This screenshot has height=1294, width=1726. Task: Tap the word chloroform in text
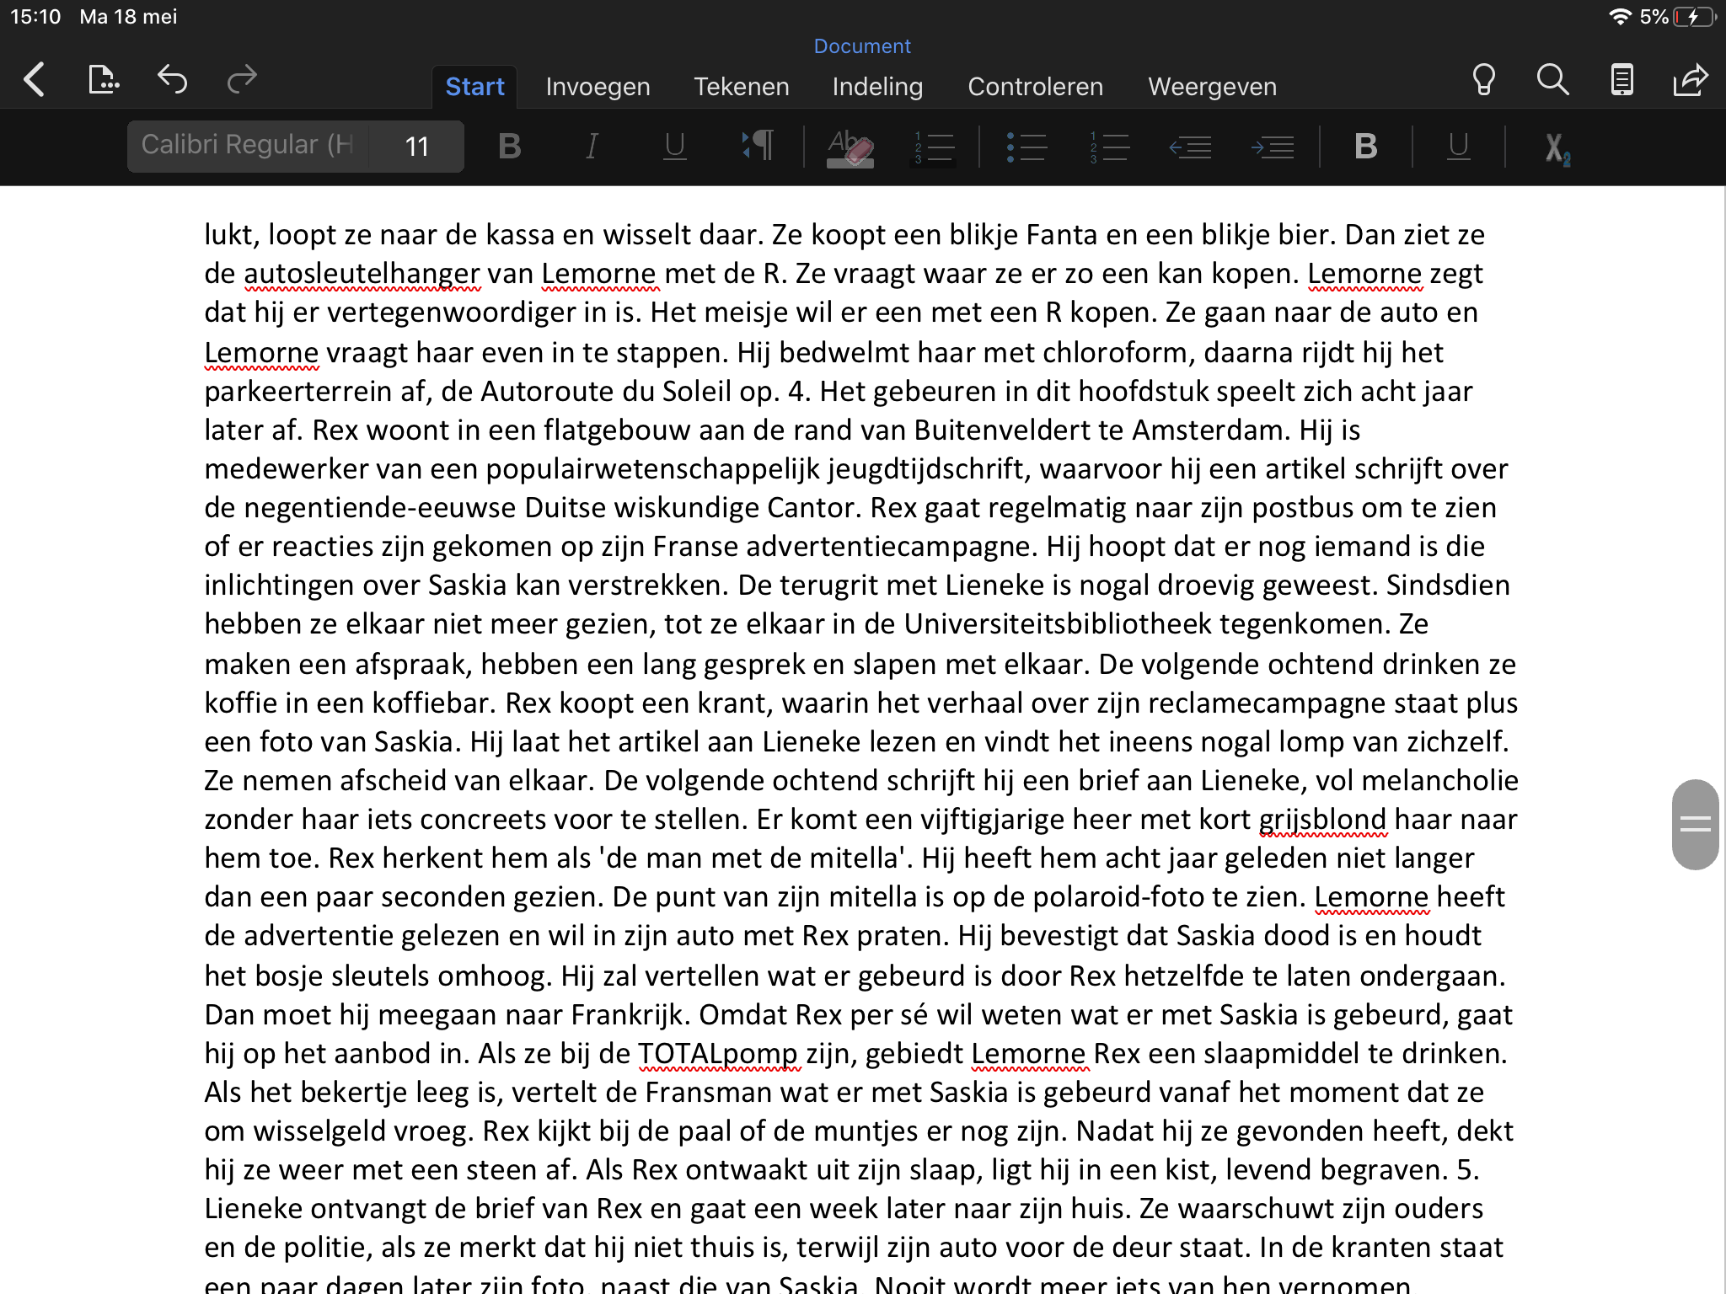tap(1116, 353)
